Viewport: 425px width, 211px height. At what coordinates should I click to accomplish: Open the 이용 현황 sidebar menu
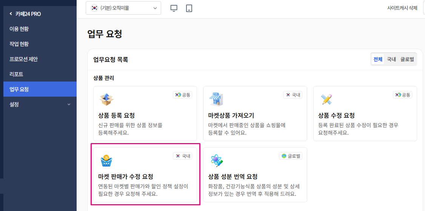tap(19, 29)
